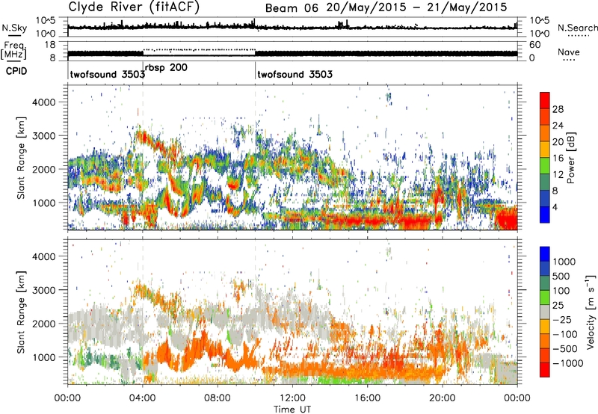Click the '28' tick on Power colorbar

(x=558, y=109)
